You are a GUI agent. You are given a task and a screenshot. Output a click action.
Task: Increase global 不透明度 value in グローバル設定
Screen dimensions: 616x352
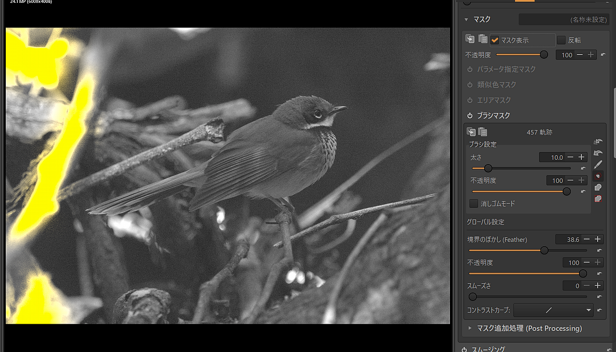(x=598, y=262)
